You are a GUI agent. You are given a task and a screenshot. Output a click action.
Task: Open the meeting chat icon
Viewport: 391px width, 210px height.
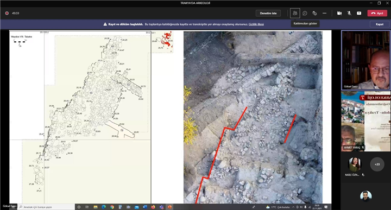pos(305,13)
